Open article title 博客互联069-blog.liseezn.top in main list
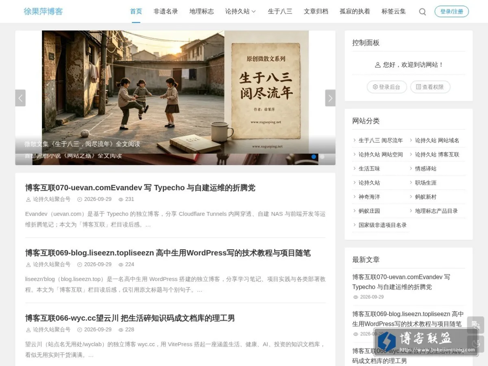The height and width of the screenshot is (366, 488). pos(168,253)
